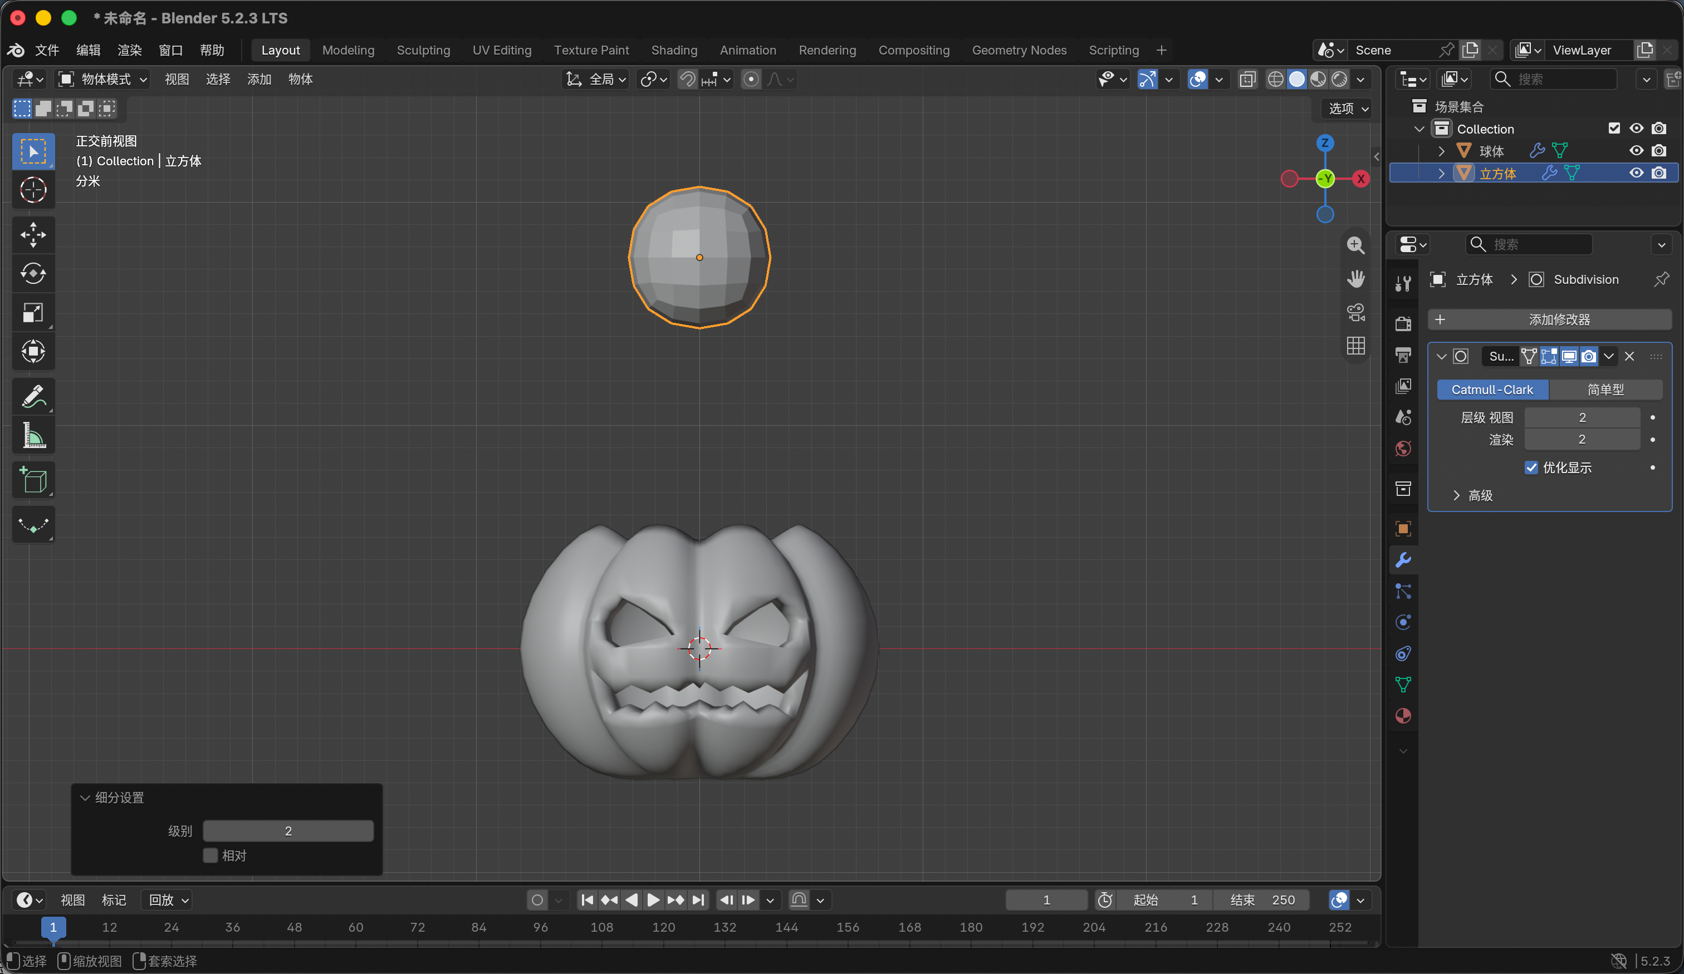Uncheck the 优化显示 checkbox

1531,468
